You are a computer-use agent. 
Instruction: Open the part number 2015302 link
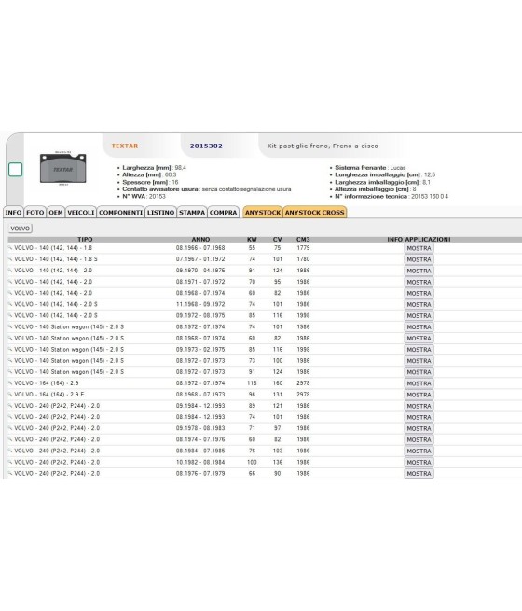click(x=206, y=146)
